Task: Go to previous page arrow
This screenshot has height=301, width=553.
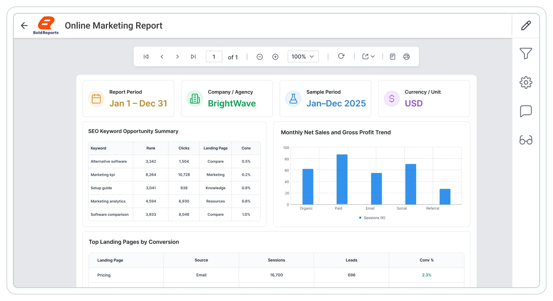Action: pyautogui.click(x=162, y=56)
